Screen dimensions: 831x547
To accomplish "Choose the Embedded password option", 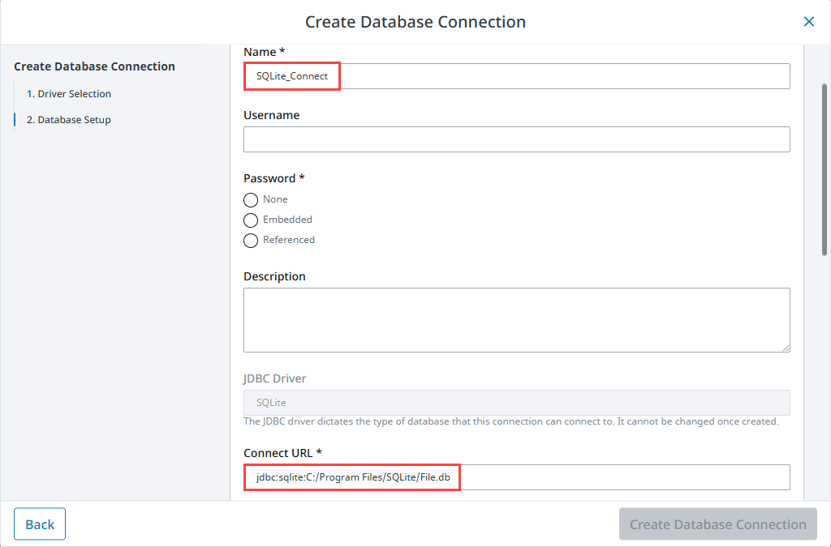I will pos(251,220).
